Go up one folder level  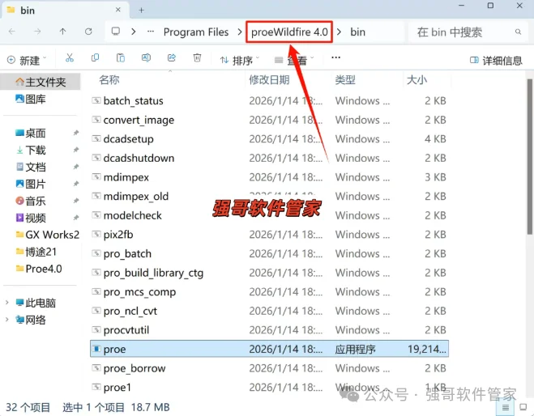[x=62, y=32]
